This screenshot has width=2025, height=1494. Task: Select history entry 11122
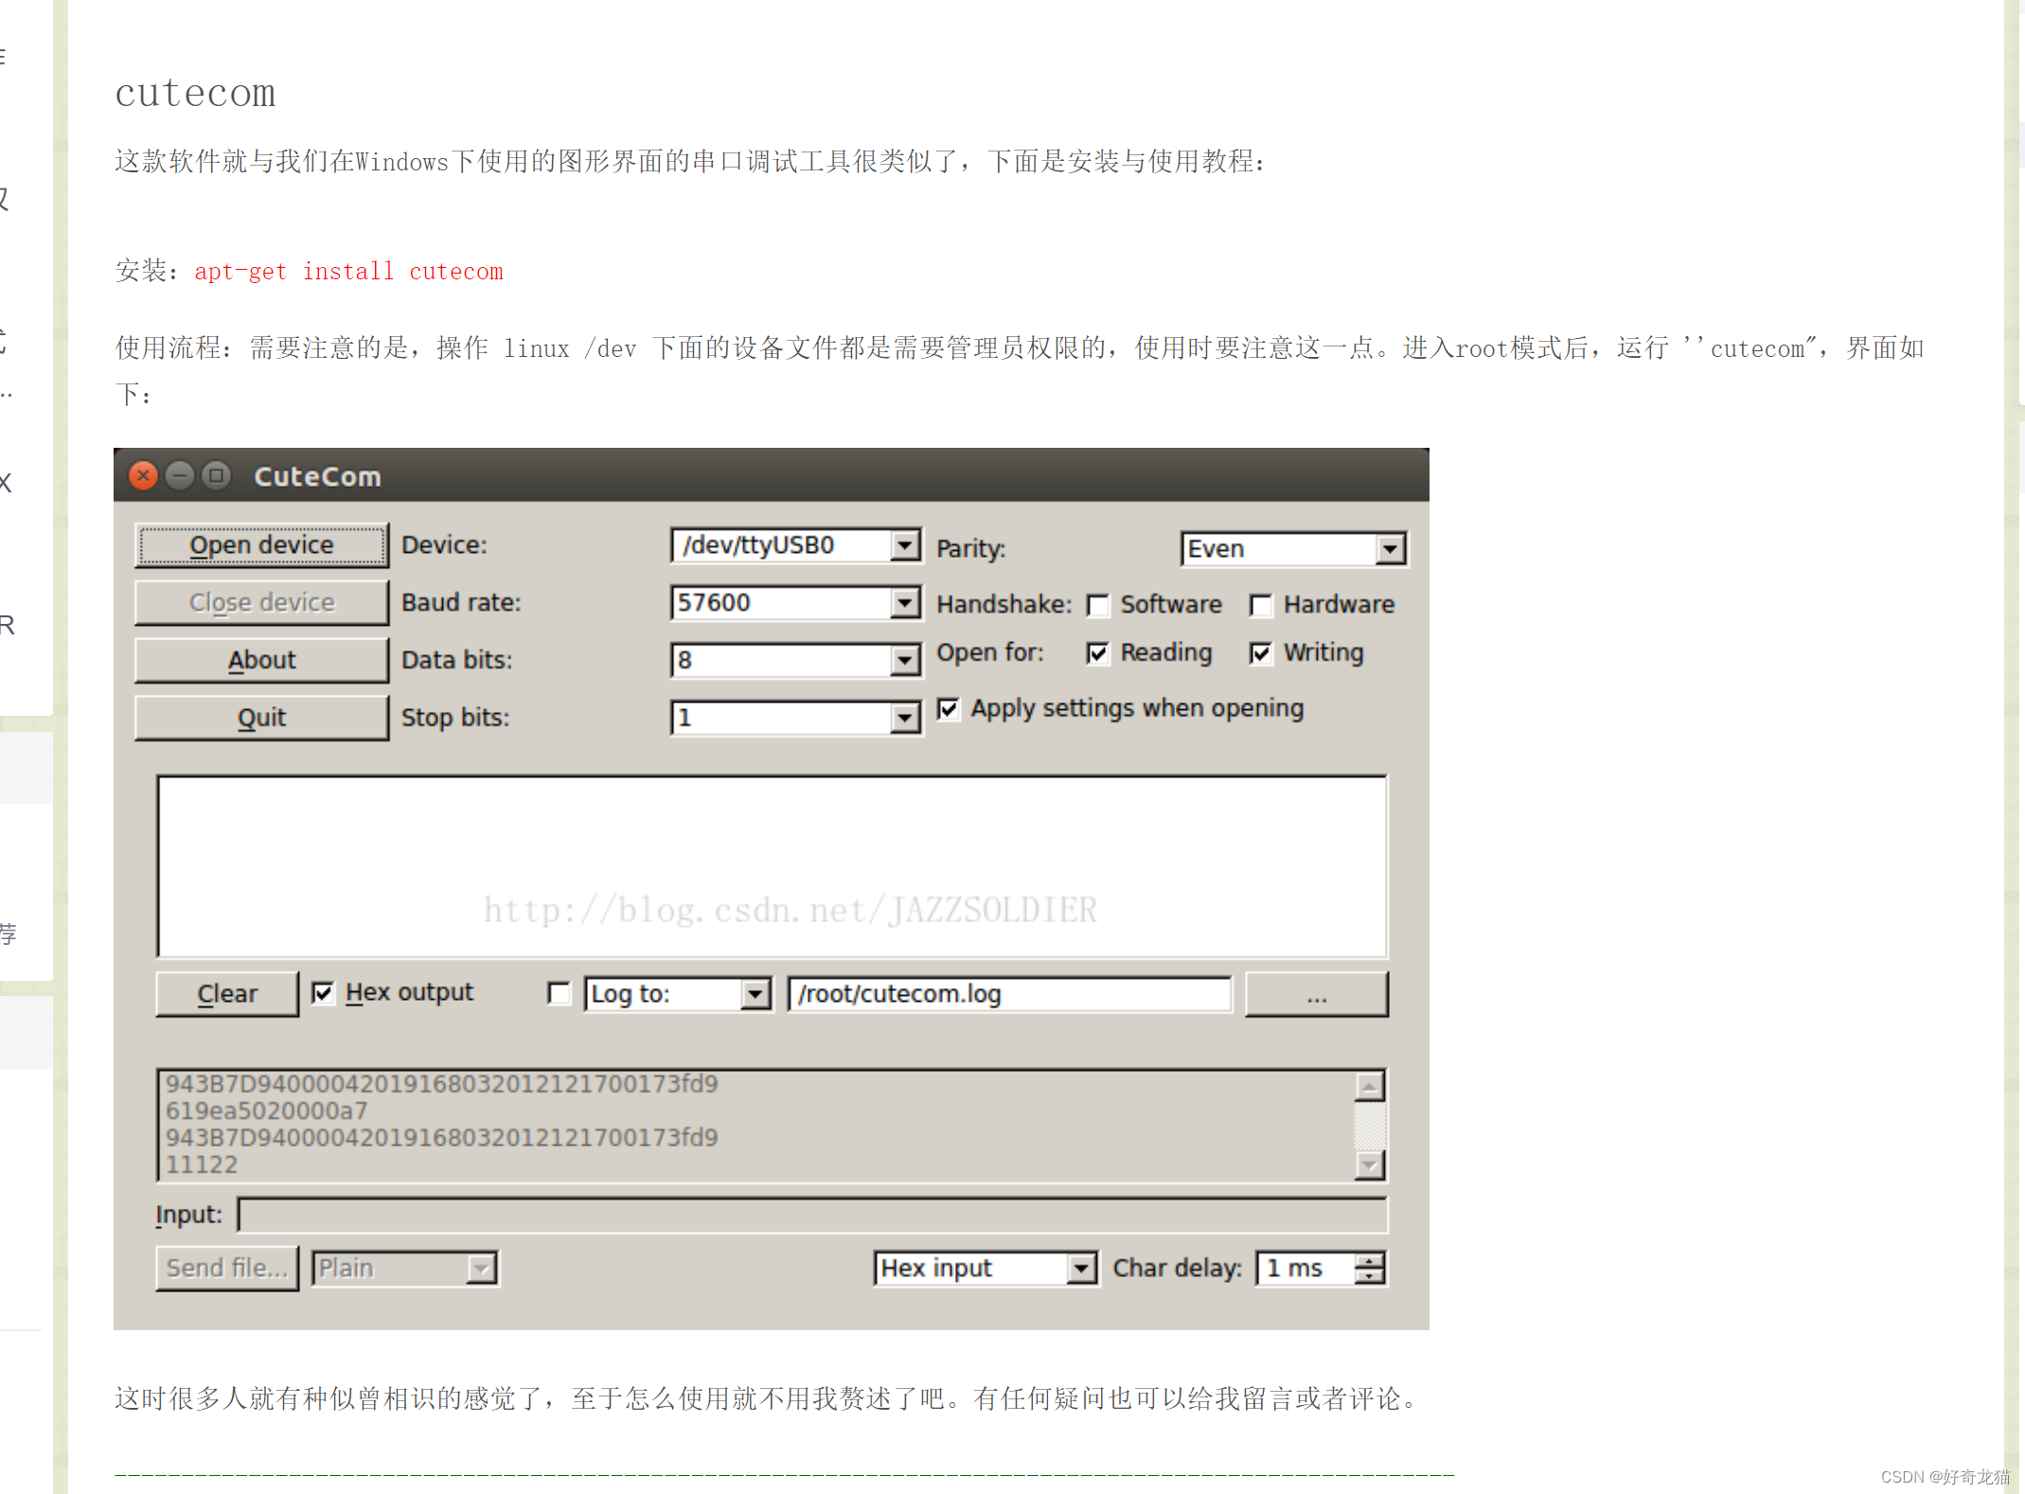coord(202,1165)
